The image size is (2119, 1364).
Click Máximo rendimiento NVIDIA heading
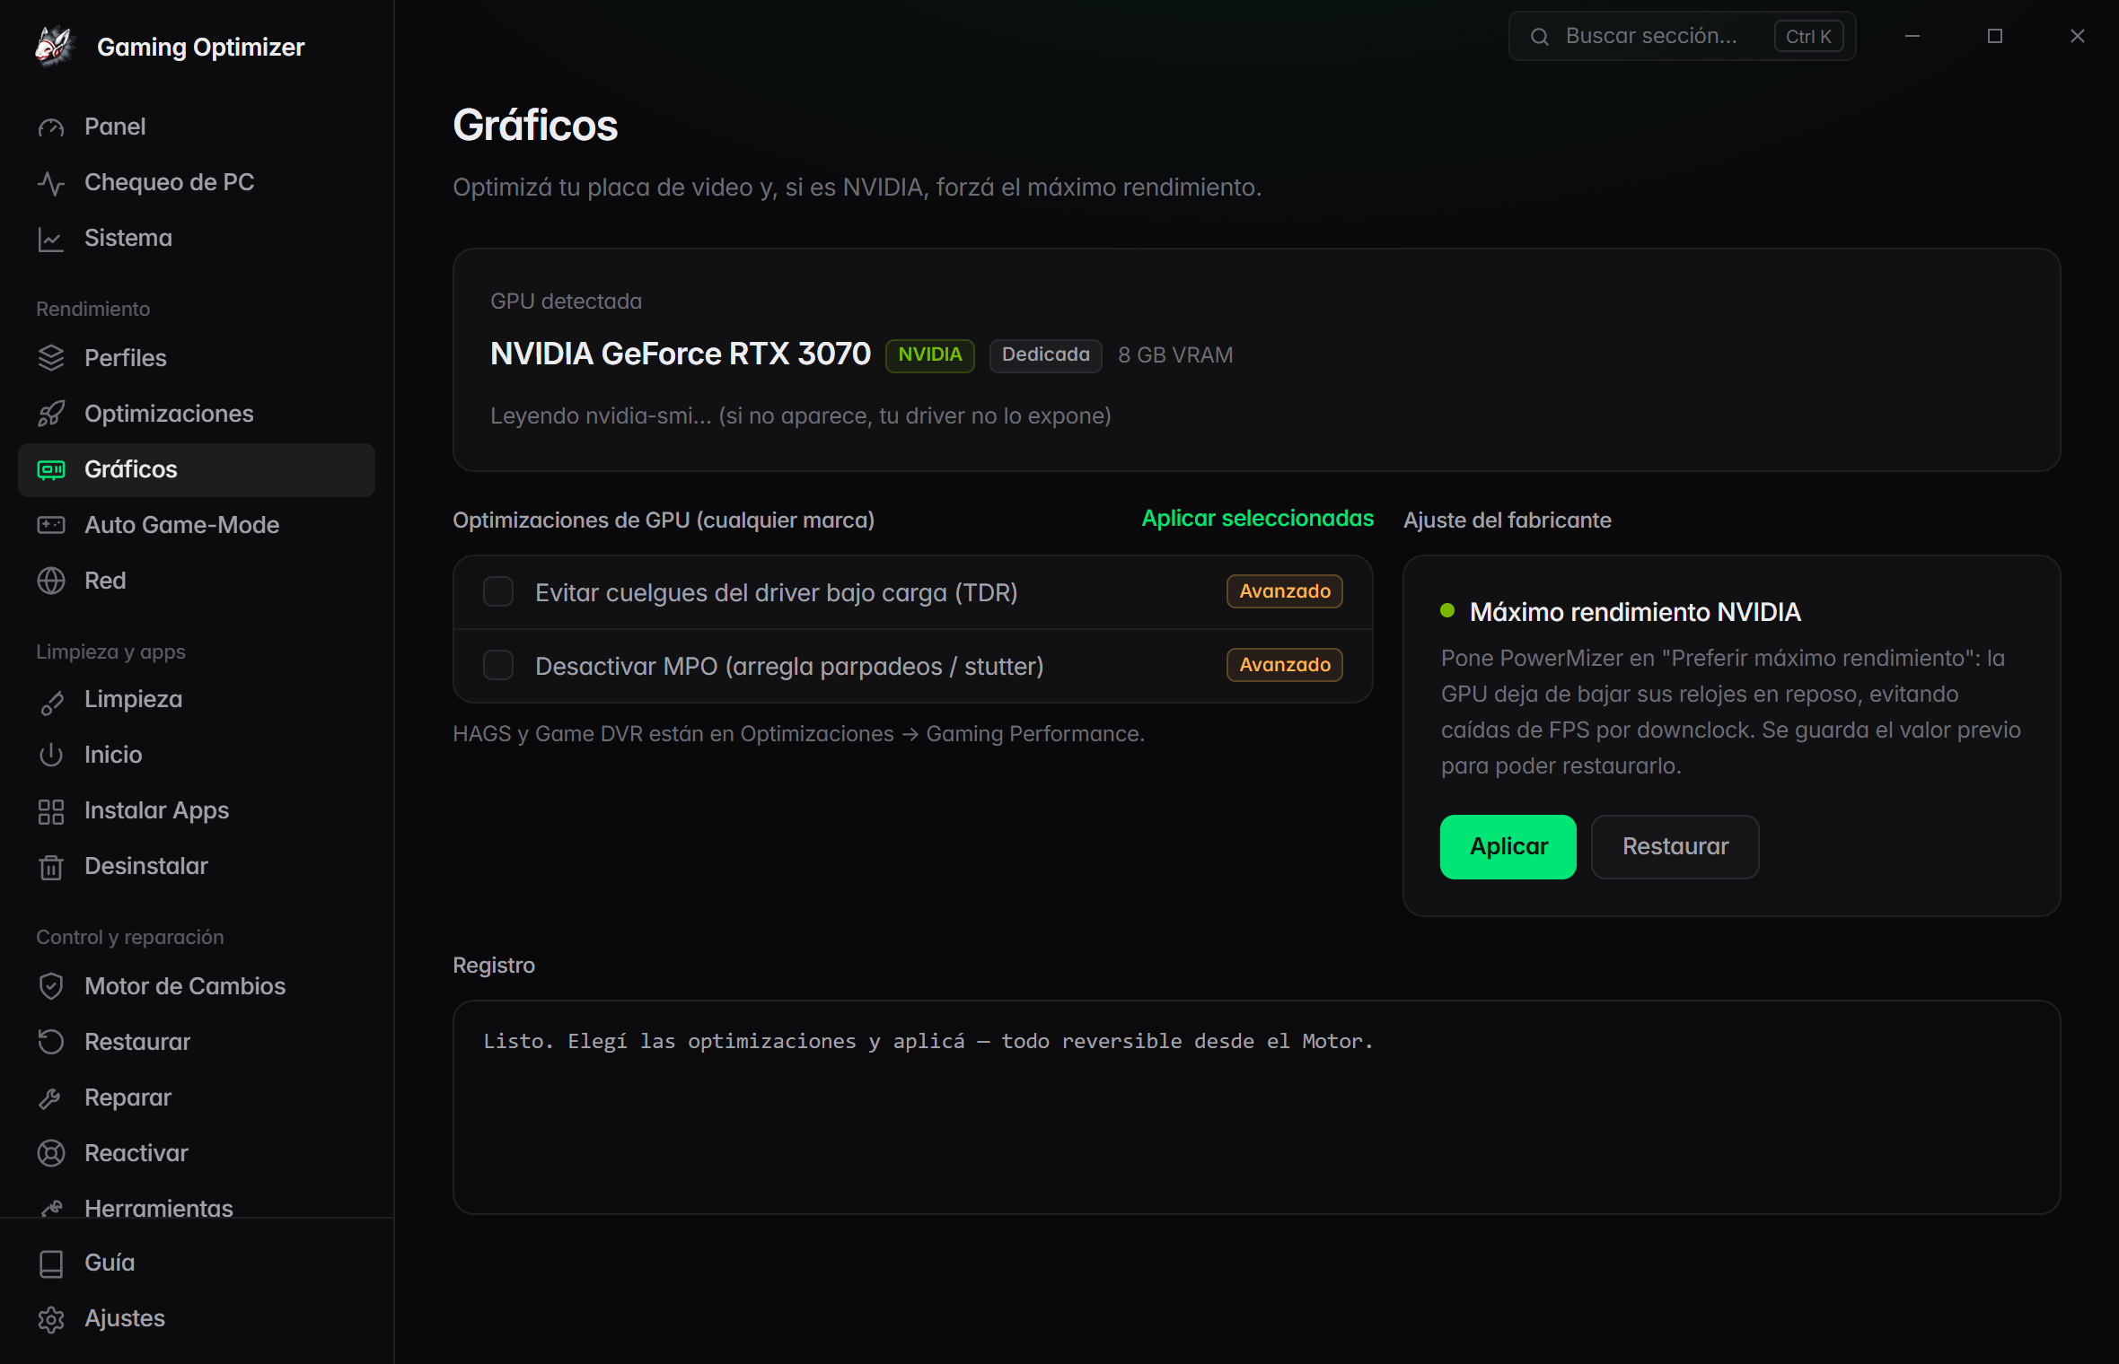[x=1635, y=612]
